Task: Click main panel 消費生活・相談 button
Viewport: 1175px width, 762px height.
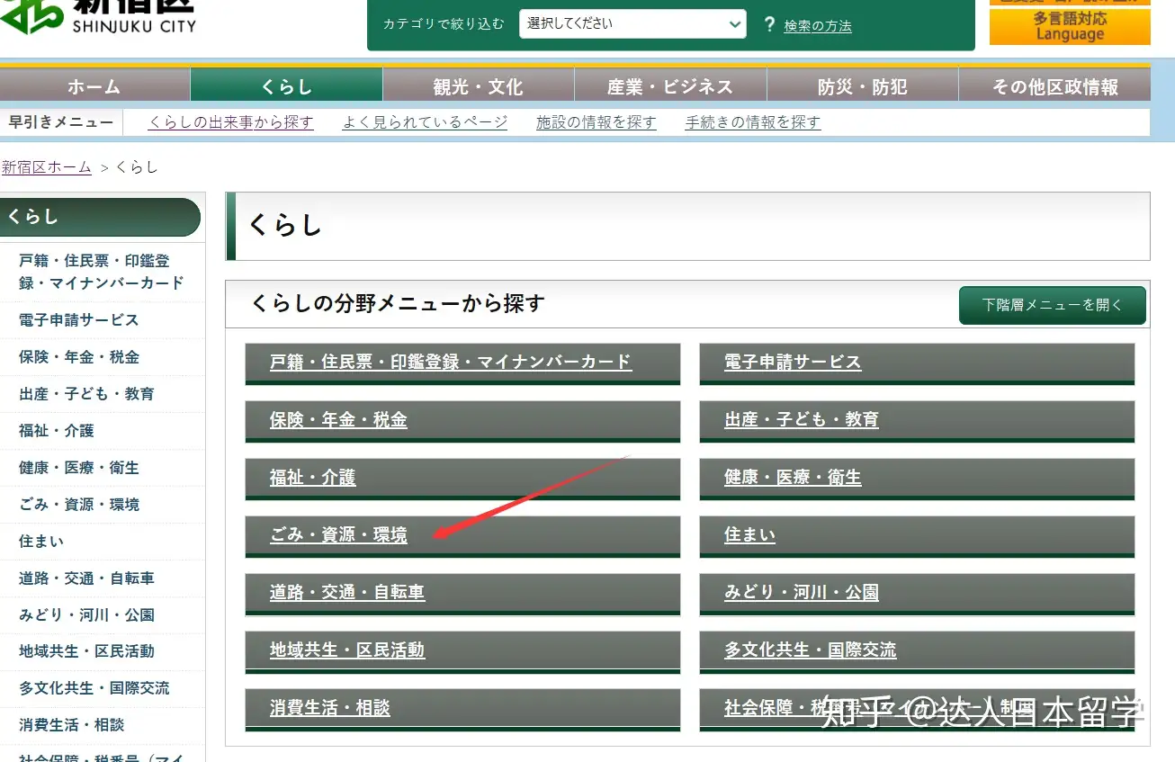Action: pos(462,710)
